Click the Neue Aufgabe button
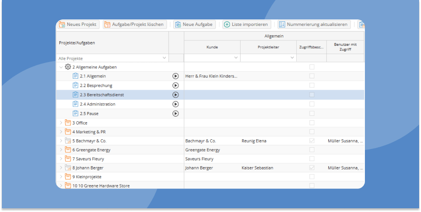The image size is (421, 212). pos(194,24)
